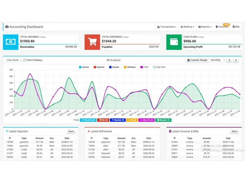Click the Type column header in Latest Deposits
The image size is (245, 183).
coord(24,138)
